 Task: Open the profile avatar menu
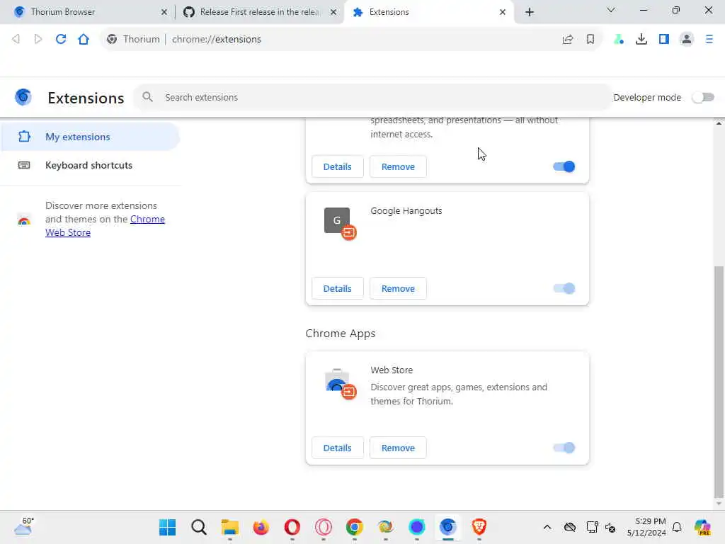pyautogui.click(x=687, y=40)
